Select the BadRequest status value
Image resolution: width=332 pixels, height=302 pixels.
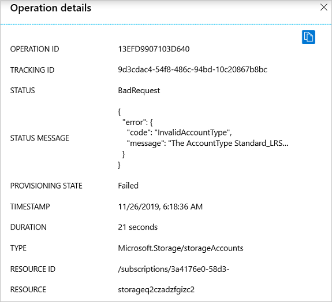coord(139,91)
